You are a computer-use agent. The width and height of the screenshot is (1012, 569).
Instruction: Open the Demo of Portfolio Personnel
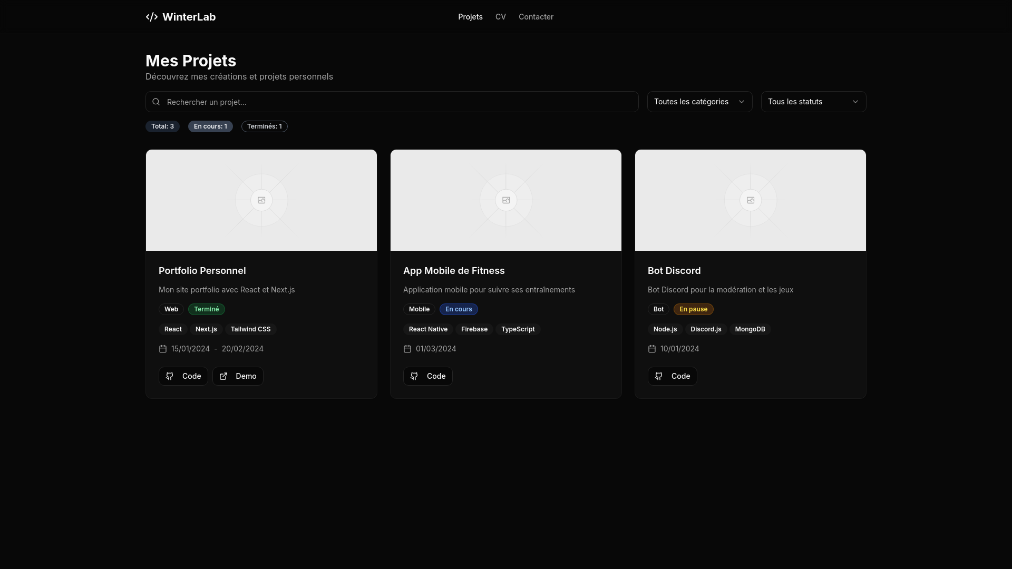(238, 376)
